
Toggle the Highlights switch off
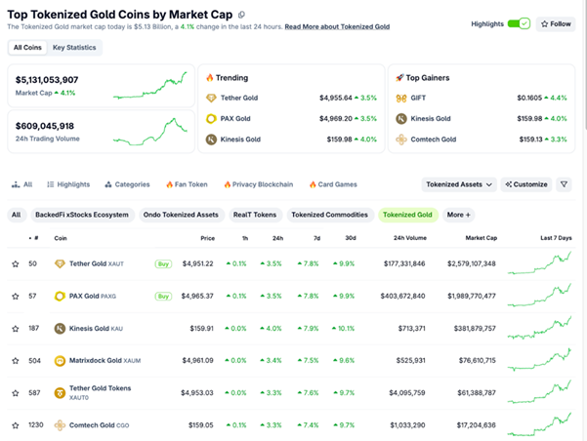point(519,23)
